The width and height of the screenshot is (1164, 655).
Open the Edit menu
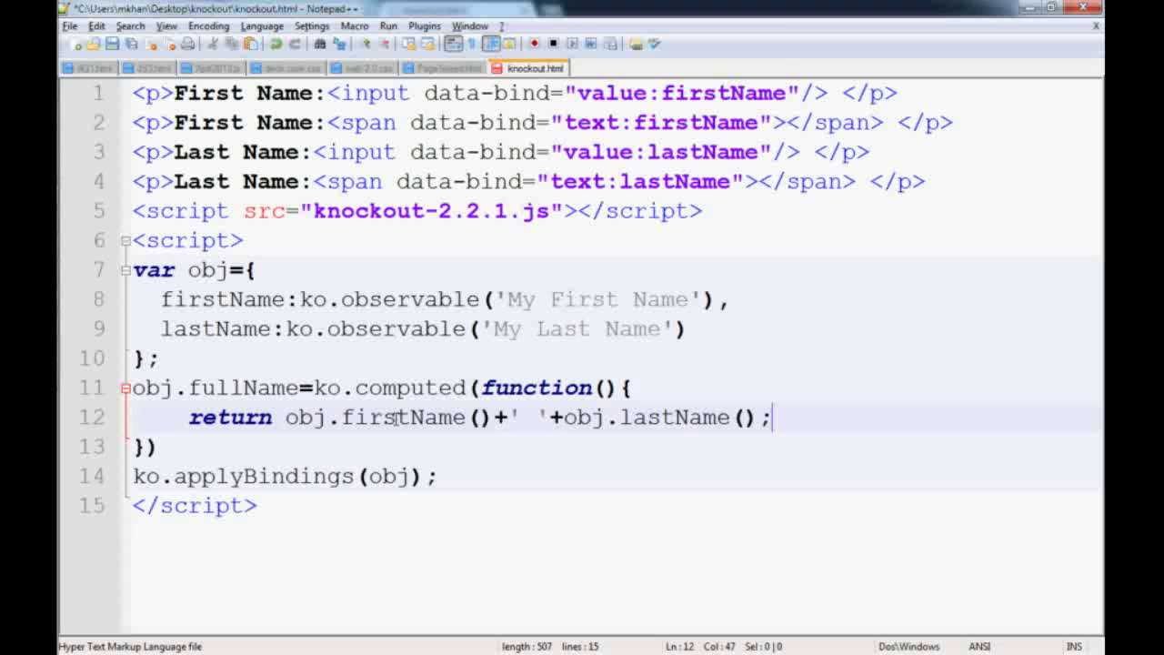pyautogui.click(x=96, y=26)
